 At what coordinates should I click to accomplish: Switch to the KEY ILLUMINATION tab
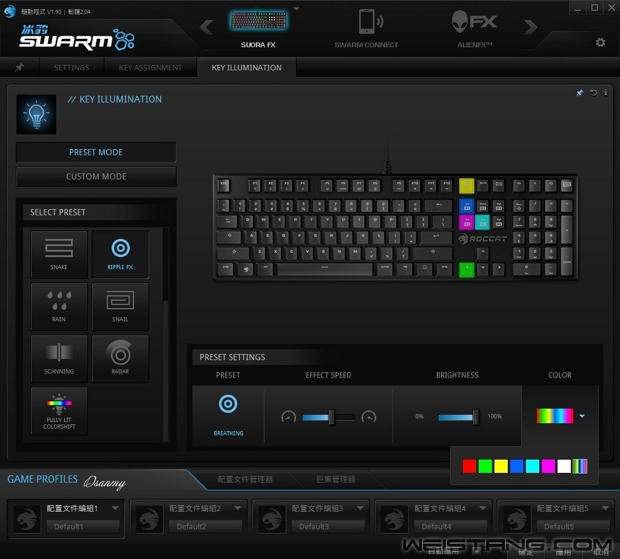point(247,67)
